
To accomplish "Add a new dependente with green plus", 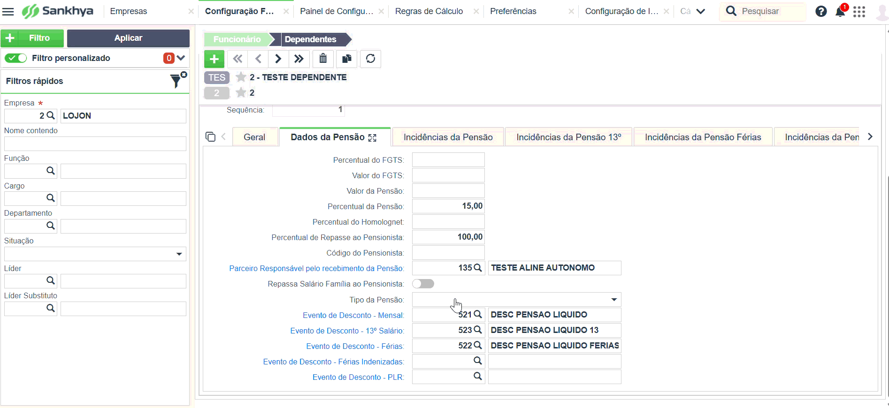I will pyautogui.click(x=214, y=59).
